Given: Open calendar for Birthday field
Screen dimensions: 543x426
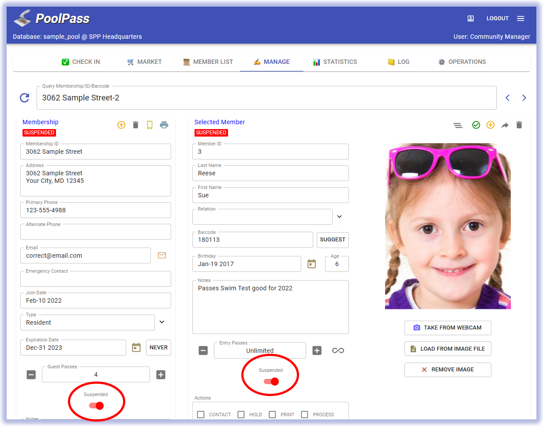Looking at the screenshot, I should (x=312, y=263).
